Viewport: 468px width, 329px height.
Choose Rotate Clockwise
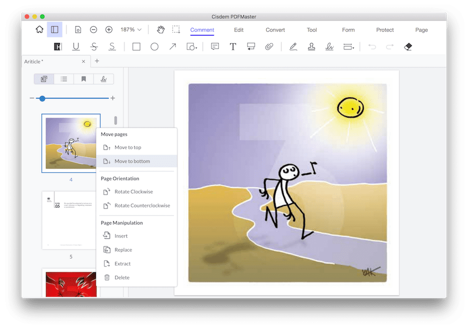[137, 192]
